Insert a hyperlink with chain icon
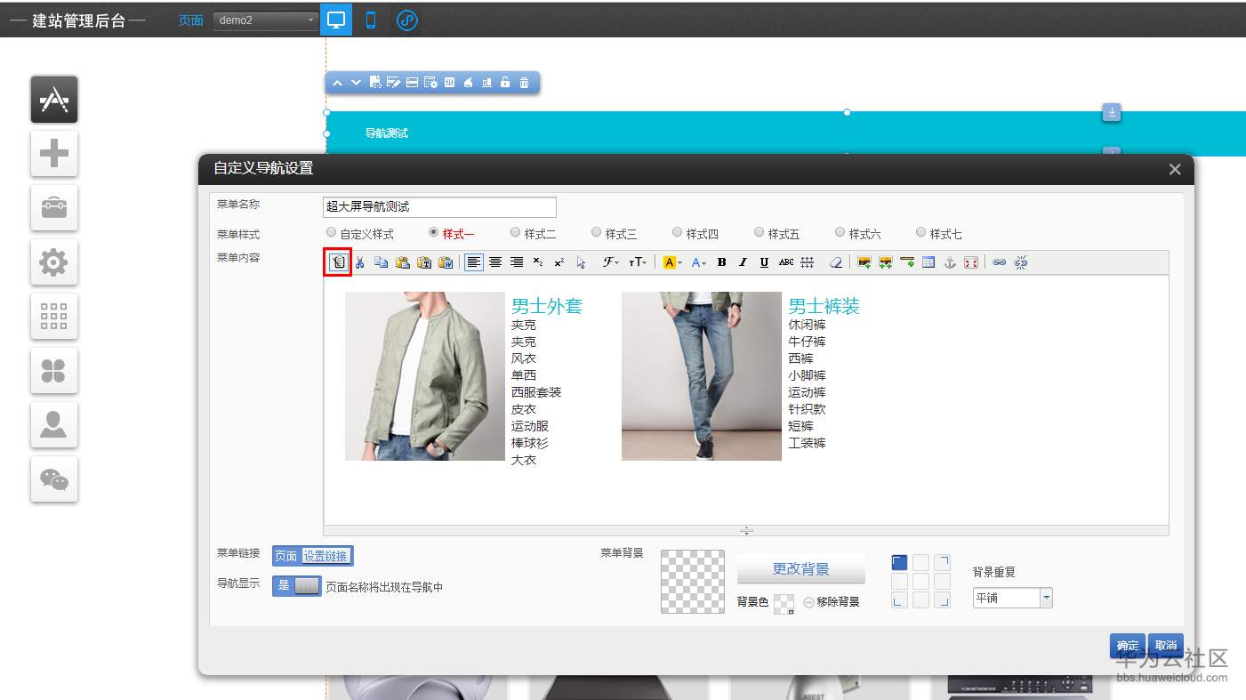Screen dimensions: 1246x700 (999, 262)
